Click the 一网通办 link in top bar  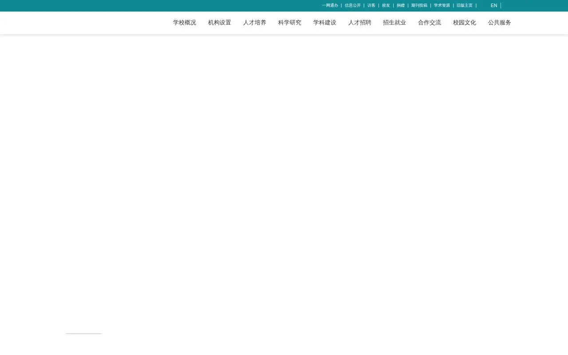pyautogui.click(x=330, y=6)
